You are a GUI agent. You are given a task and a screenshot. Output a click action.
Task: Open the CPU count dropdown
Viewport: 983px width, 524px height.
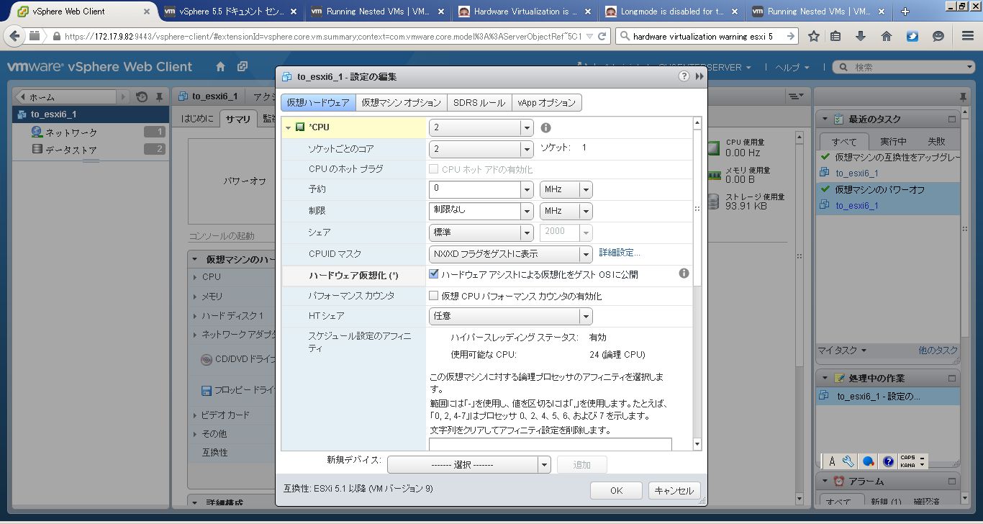[526, 127]
